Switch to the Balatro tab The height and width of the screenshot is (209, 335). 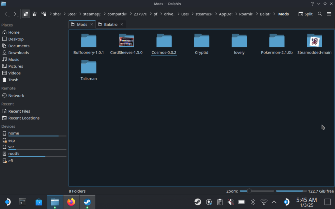point(110,24)
